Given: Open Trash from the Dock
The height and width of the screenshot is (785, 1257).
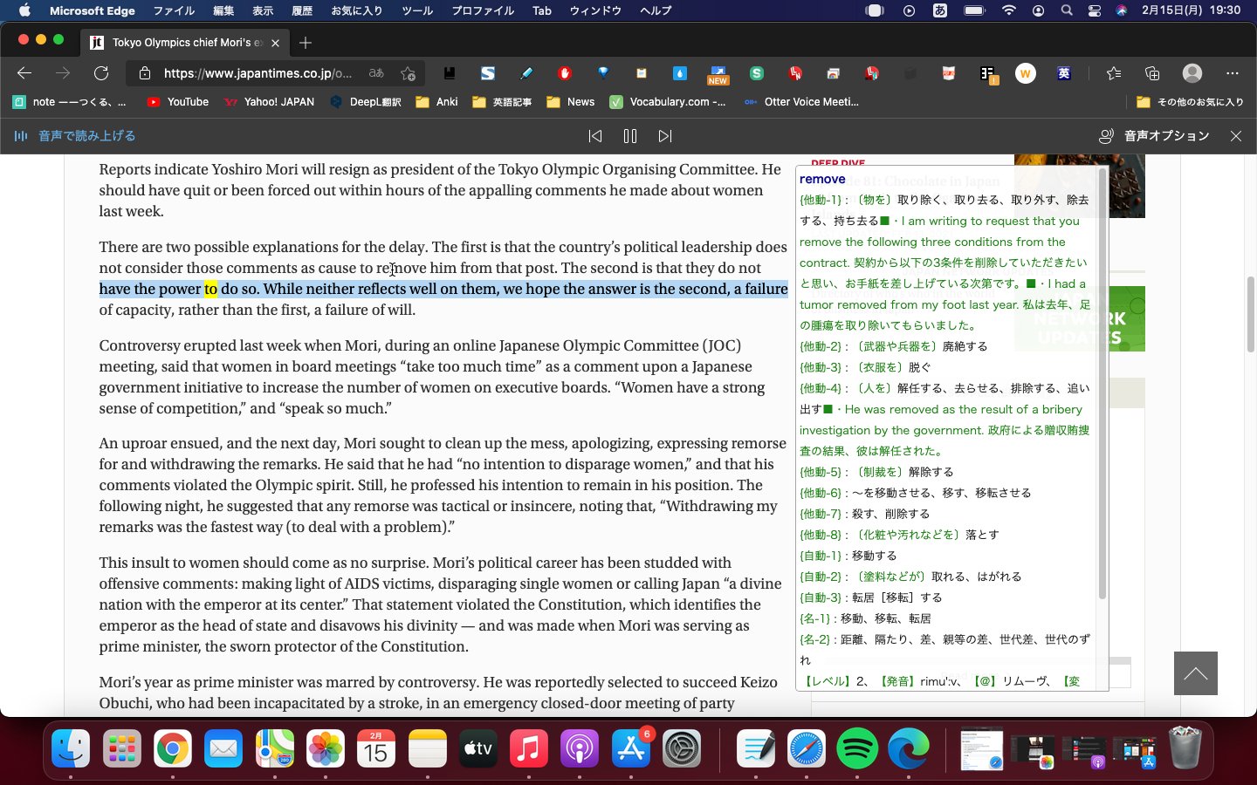Looking at the screenshot, I should [1185, 748].
